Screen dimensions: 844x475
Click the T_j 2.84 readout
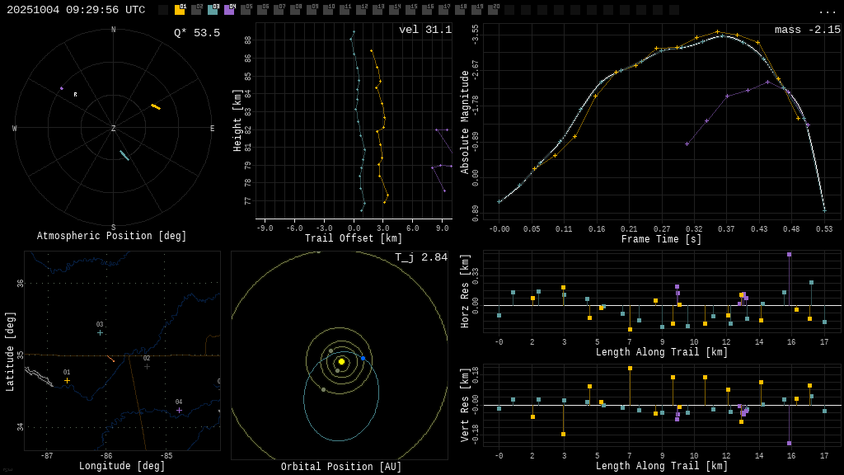[x=420, y=257]
